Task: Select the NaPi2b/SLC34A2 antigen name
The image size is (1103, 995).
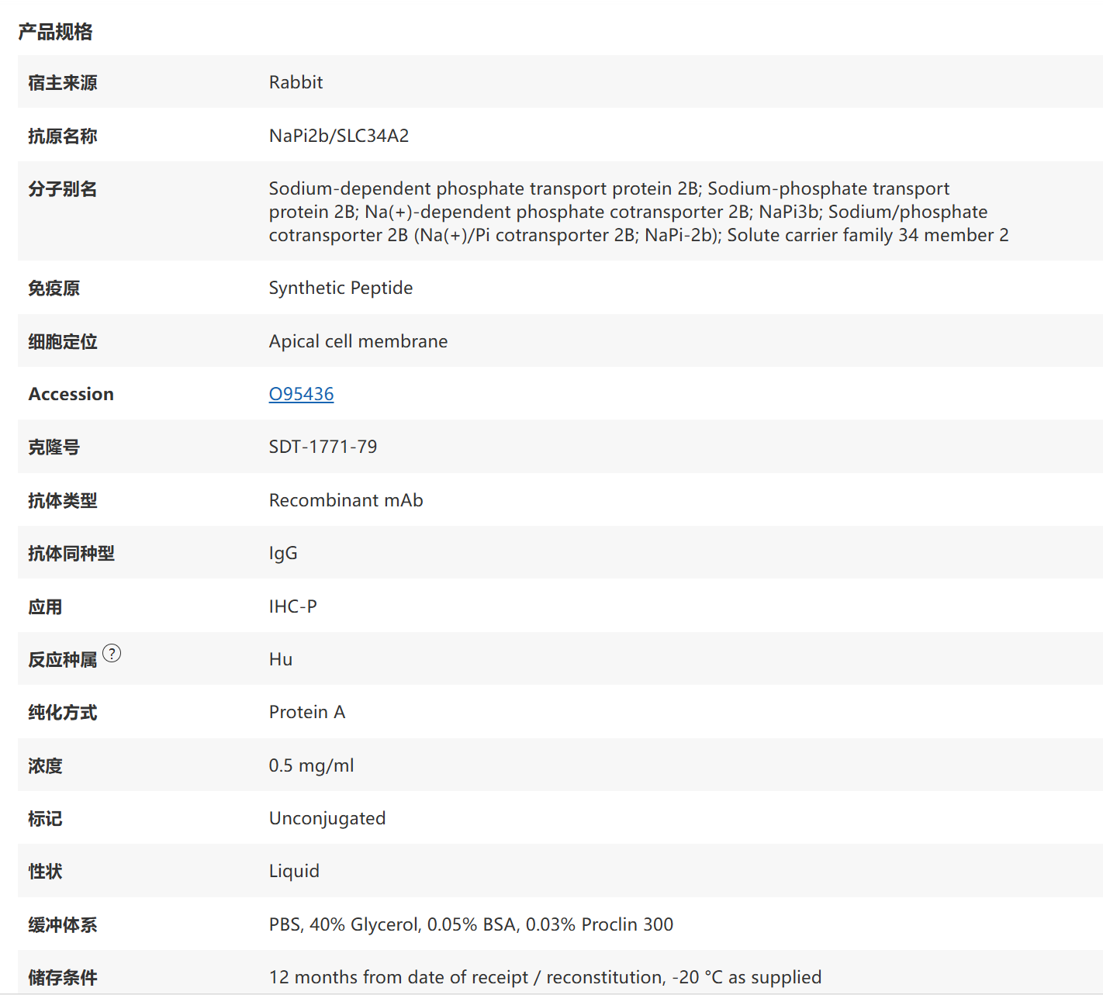Action: pos(339,136)
